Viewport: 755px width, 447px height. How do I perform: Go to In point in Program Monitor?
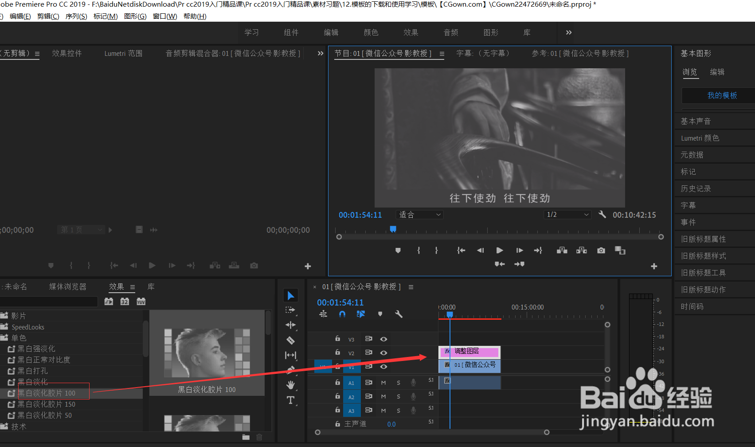pos(461,251)
